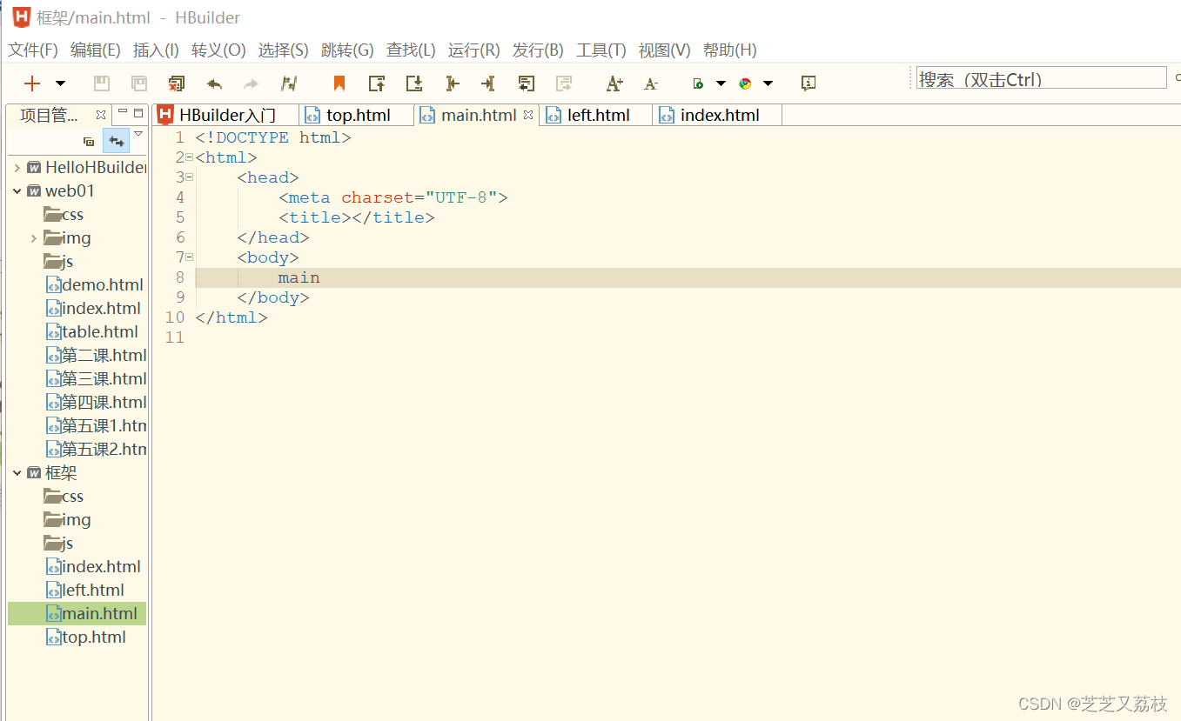
Task: Collapse the web01 project node
Action: pyautogui.click(x=17, y=191)
